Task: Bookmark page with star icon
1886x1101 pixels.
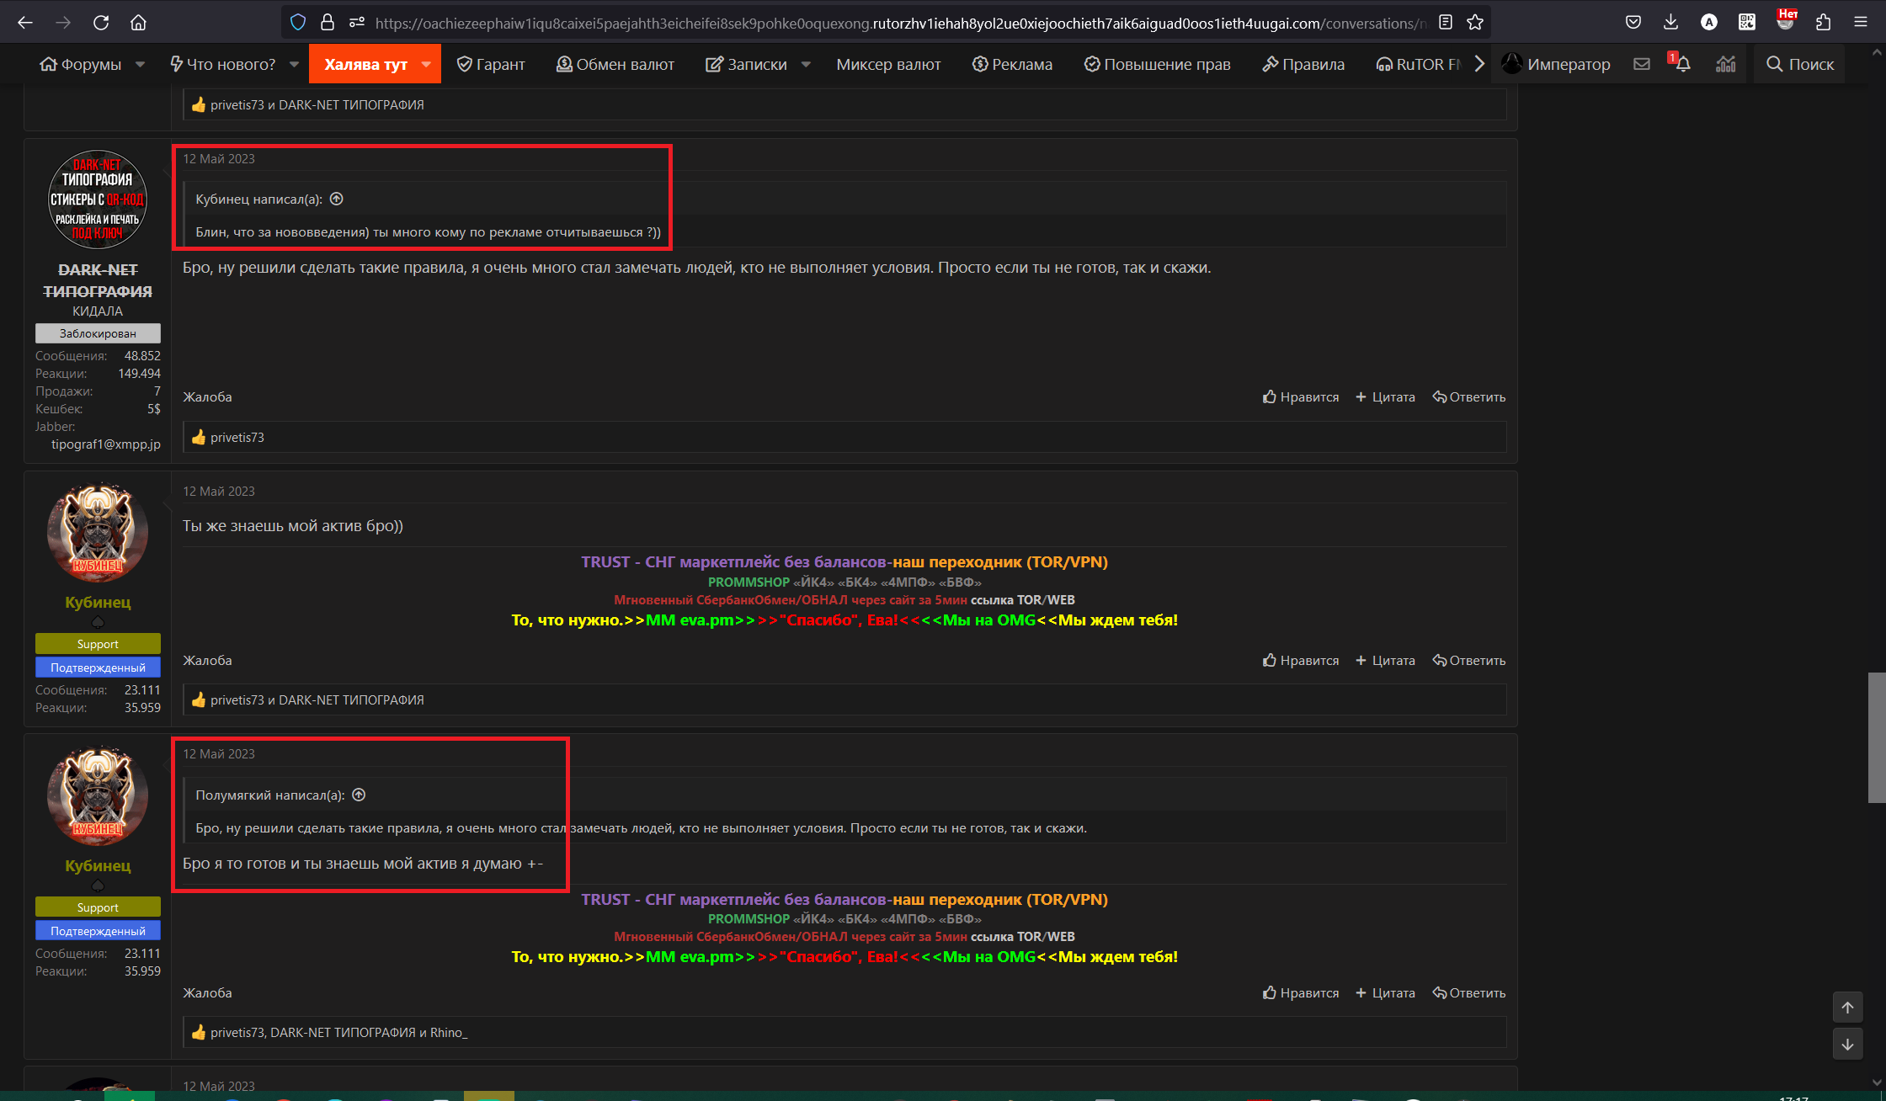Action: click(x=1475, y=23)
